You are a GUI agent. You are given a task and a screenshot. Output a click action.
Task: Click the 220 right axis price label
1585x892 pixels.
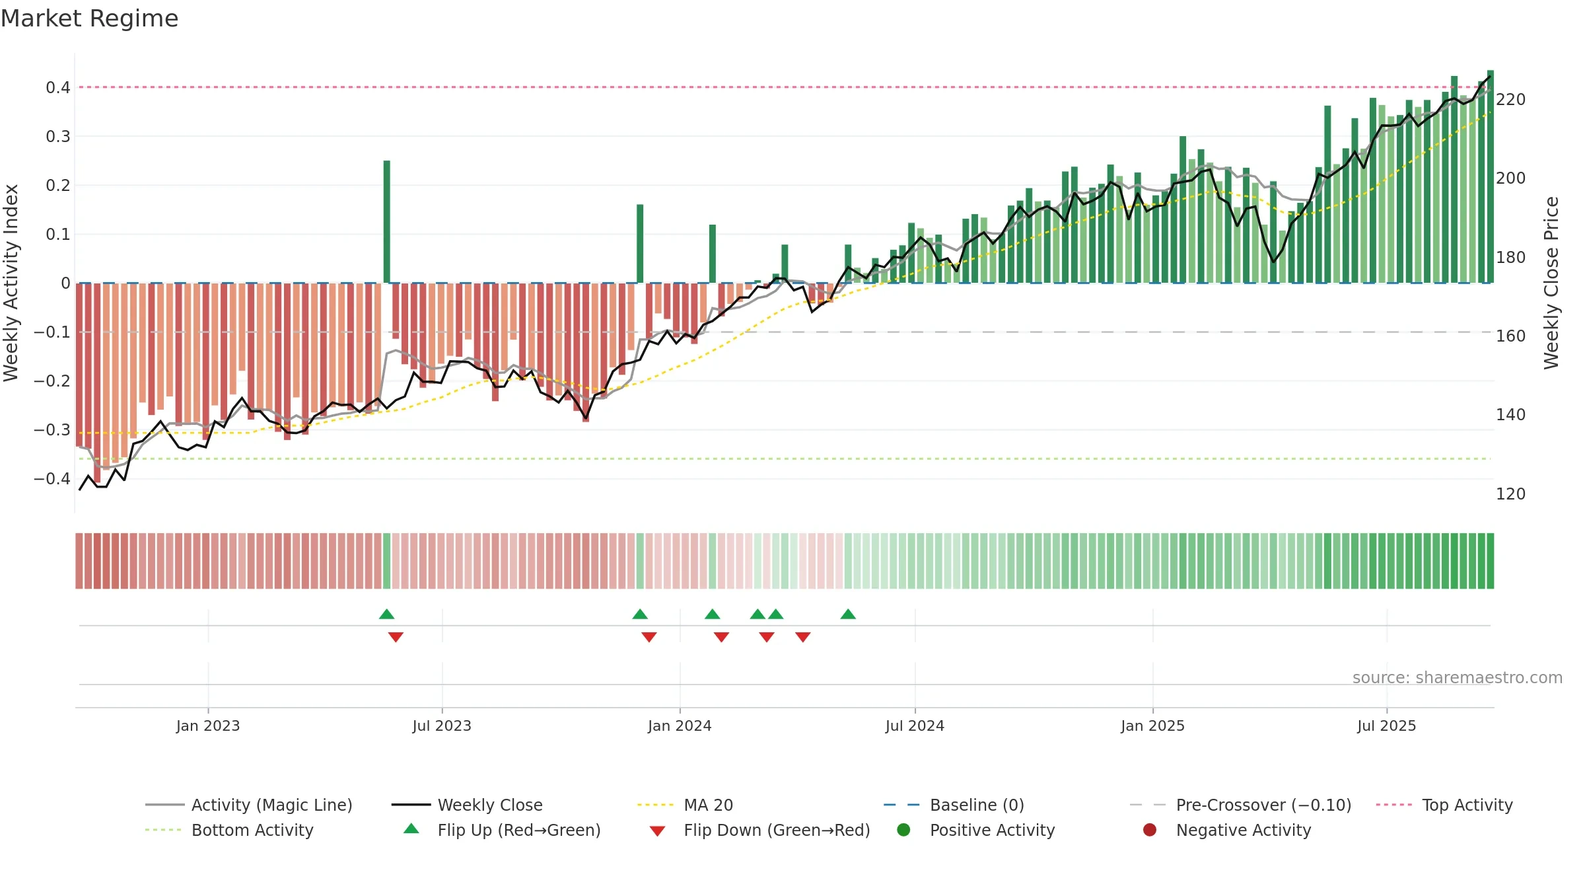[1511, 100]
